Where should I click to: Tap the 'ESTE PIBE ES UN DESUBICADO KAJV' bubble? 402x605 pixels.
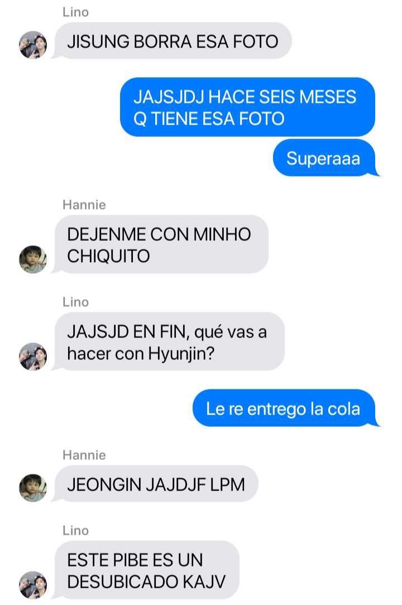146,570
